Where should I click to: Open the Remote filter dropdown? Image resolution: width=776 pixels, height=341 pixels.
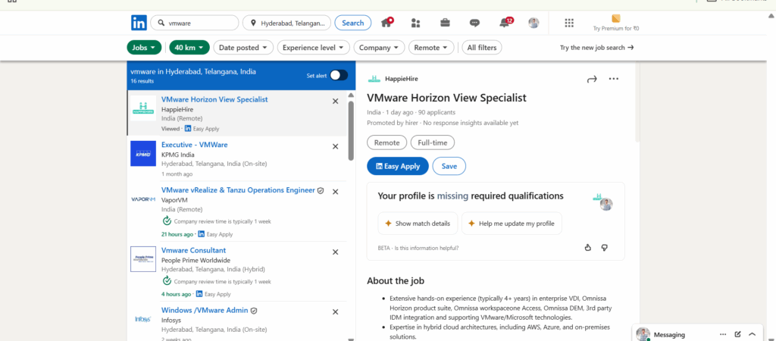coord(431,48)
